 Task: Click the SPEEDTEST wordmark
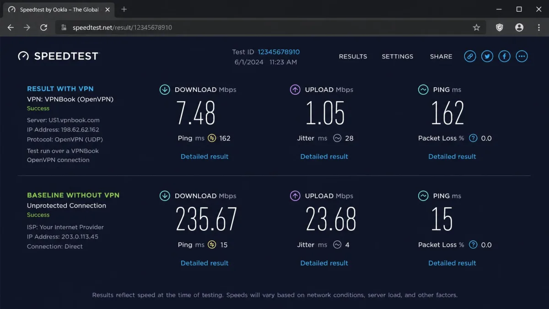coord(66,56)
